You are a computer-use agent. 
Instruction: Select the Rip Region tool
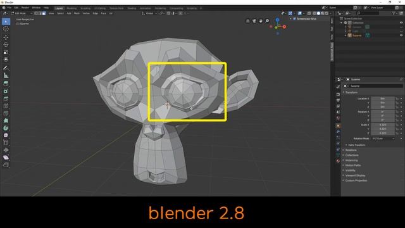pyautogui.click(x=6, y=165)
